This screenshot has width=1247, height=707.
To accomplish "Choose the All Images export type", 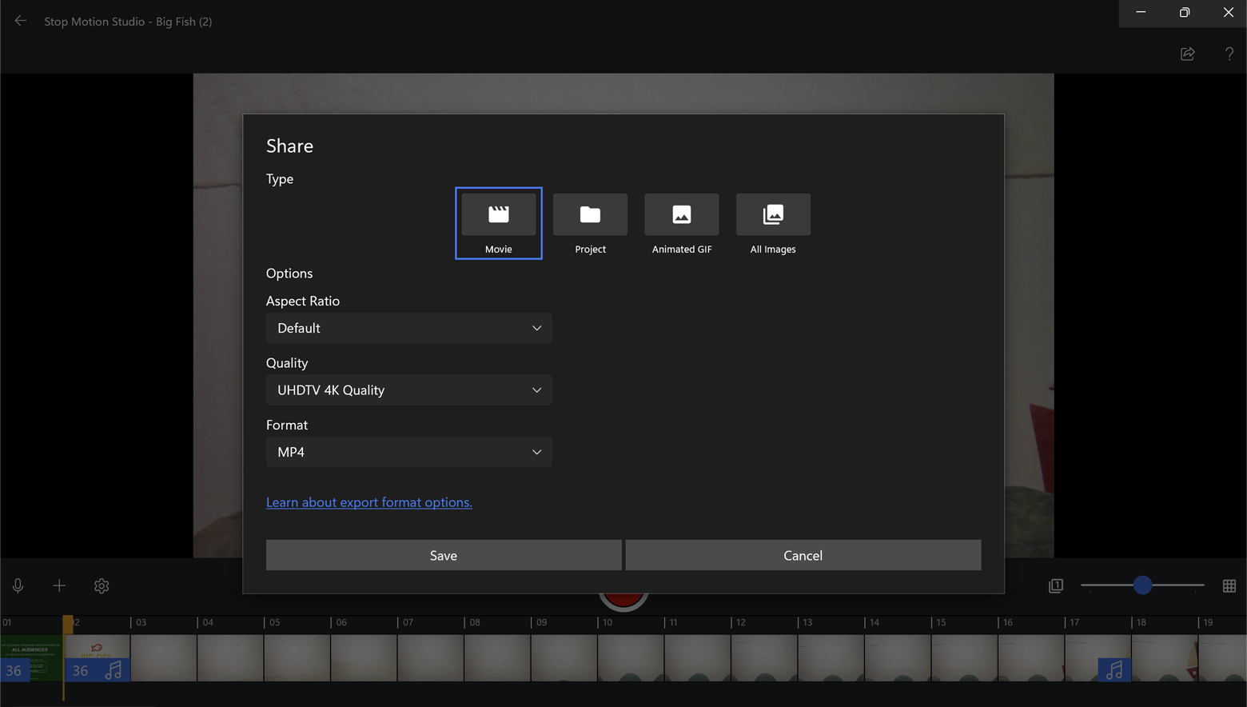I will pyautogui.click(x=773, y=223).
